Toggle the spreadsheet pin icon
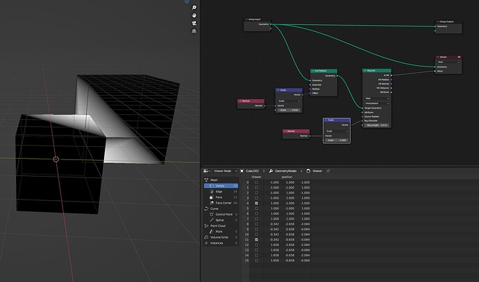Viewport: 479px width, 282px height. pyautogui.click(x=328, y=171)
